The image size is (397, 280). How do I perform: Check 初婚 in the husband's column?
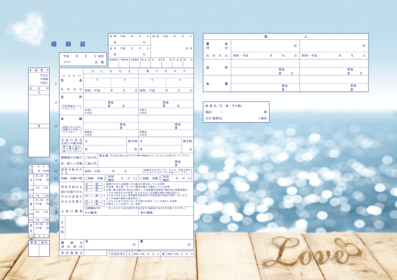coord(86,178)
